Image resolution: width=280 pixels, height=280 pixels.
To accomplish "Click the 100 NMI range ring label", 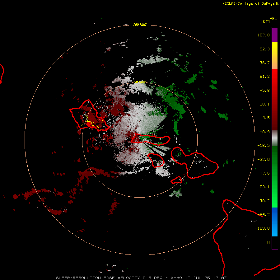I will (x=140, y=25).
